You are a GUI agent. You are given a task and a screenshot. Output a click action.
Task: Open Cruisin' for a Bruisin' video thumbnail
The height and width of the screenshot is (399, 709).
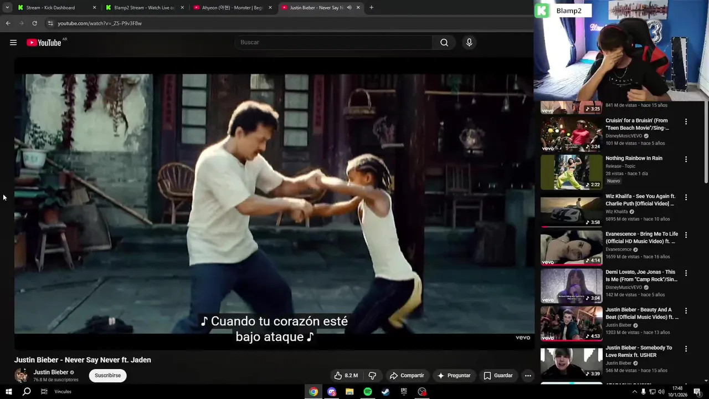(571, 134)
